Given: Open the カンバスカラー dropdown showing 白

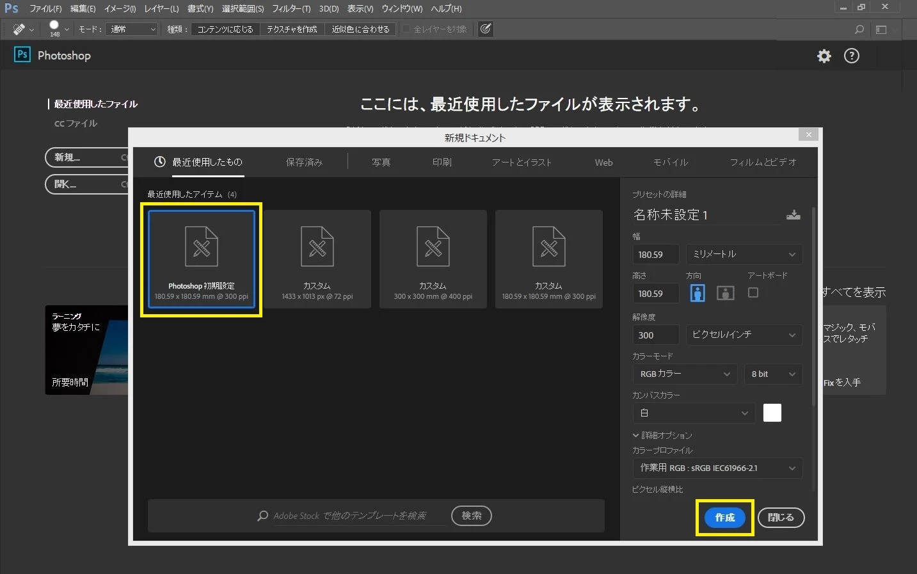Looking at the screenshot, I should tap(694, 413).
